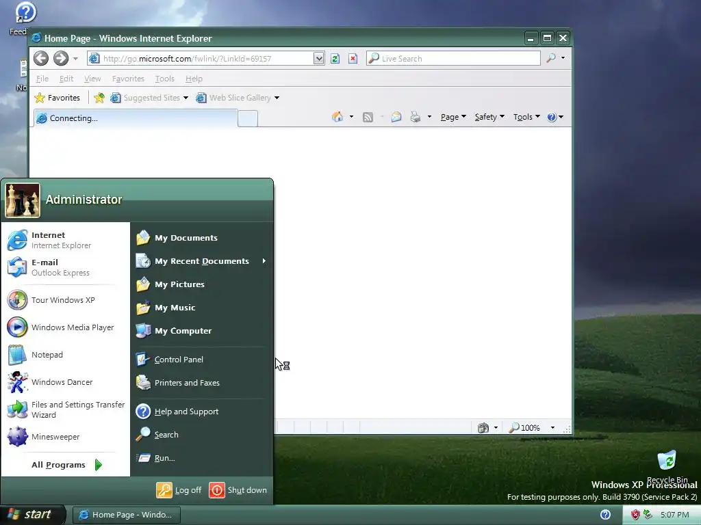Click Add to Favorites Bar icon
701x525 pixels.
(x=99, y=98)
